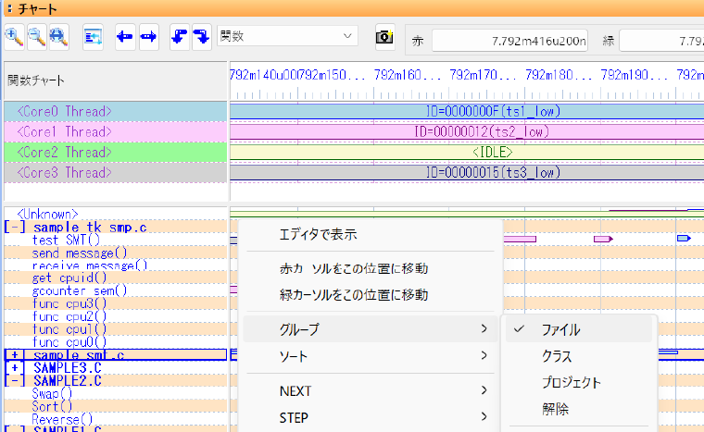Open the ソート submenu

371,356
